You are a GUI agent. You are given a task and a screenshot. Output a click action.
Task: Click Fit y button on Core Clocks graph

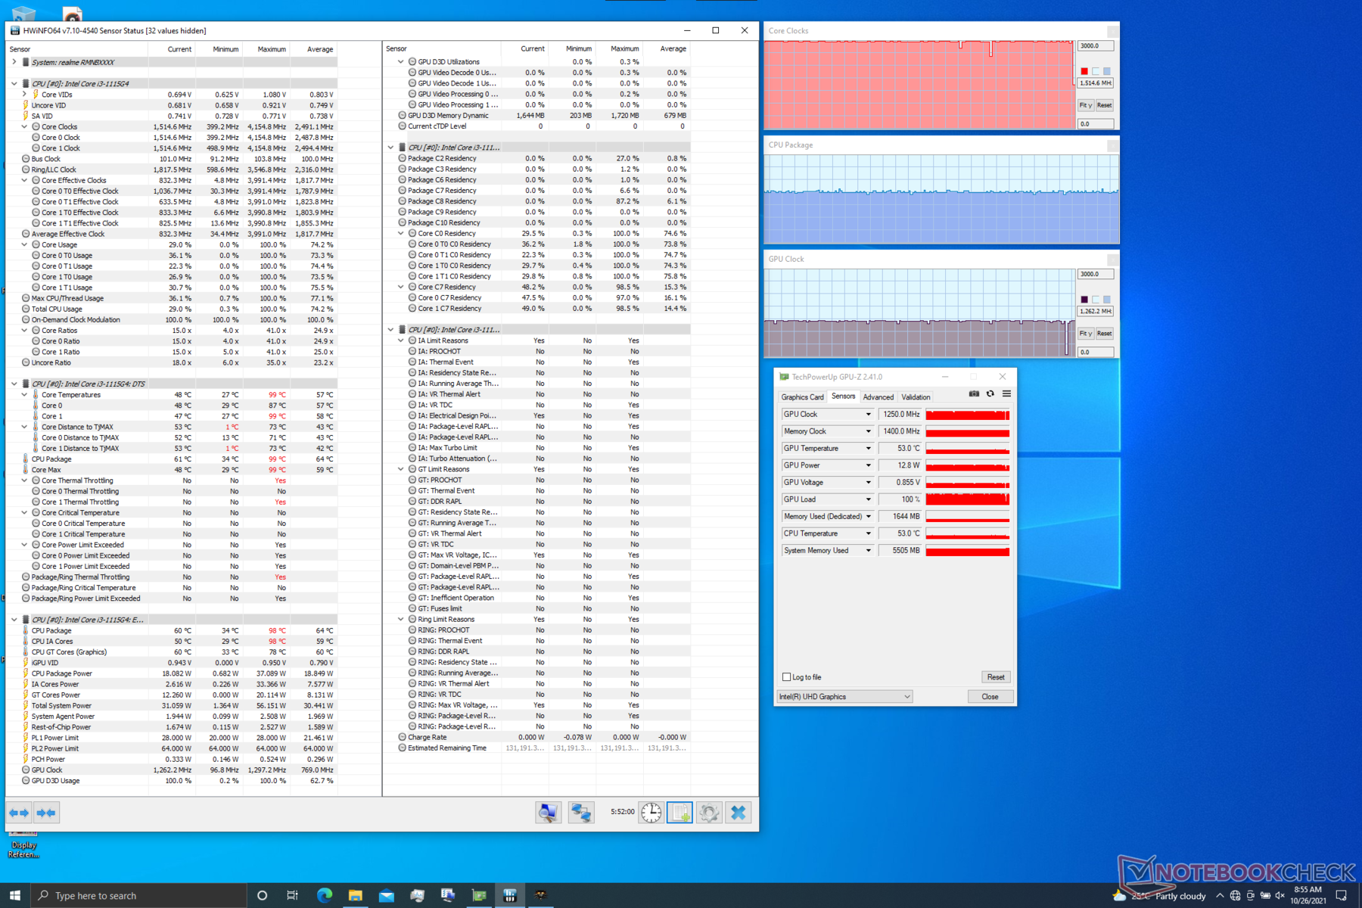[x=1086, y=105]
